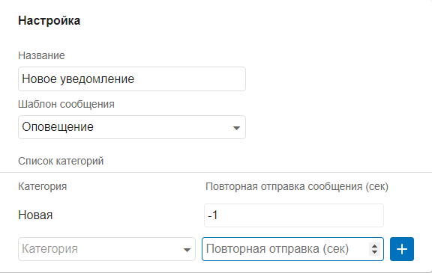Viewport: 432px width, 273px height.
Task: Decrease repeat-send seconds with the down stepper arrow
Action: pyautogui.click(x=374, y=252)
